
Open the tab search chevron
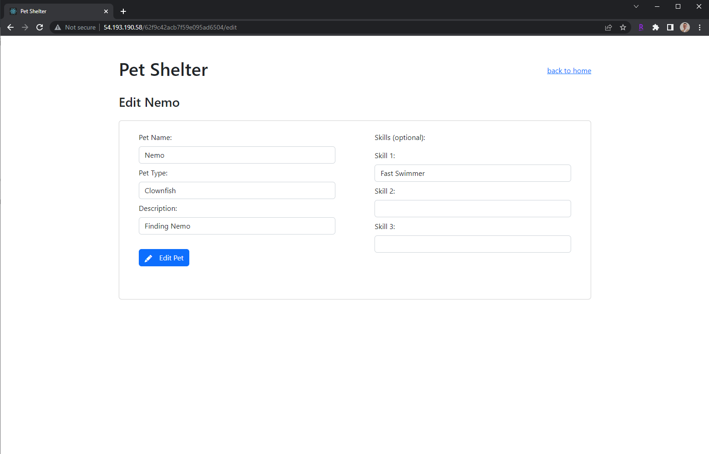click(636, 7)
